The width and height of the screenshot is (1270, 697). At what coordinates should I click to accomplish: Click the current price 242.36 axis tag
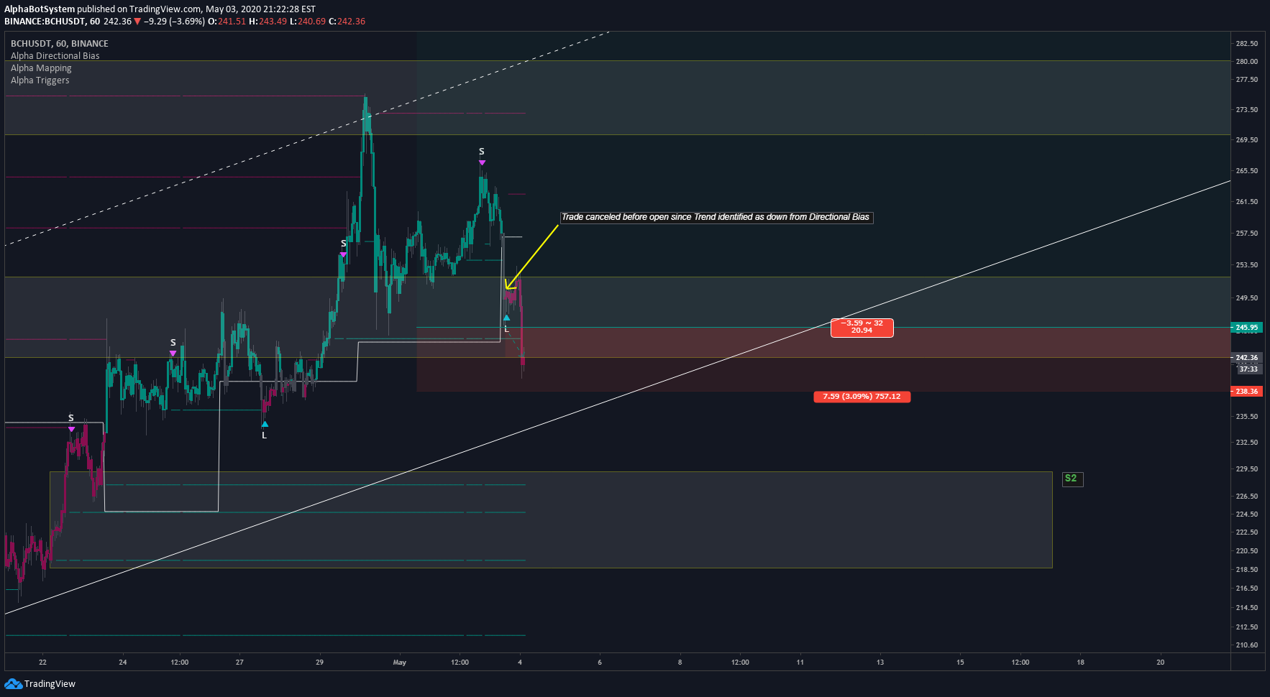[1247, 358]
